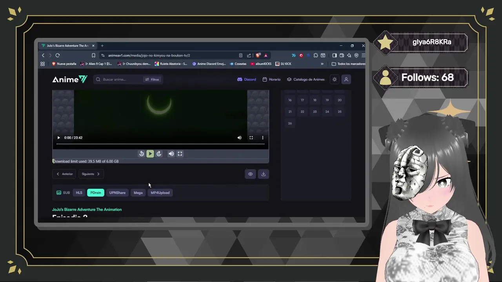Viewport: 502px width, 282px height.
Task: Select episode 22 in the episode list
Action: coord(302,112)
